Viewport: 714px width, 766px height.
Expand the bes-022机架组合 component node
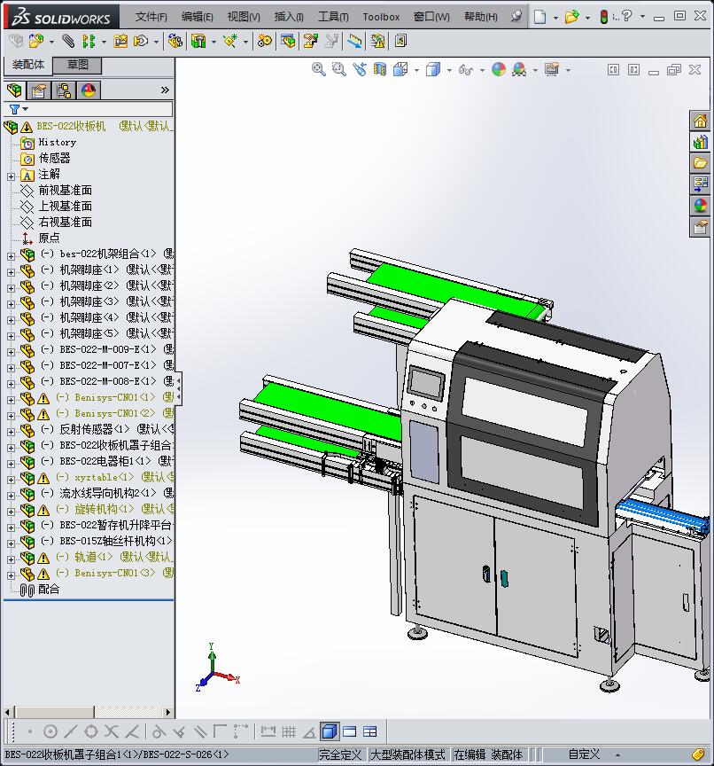tap(11, 254)
